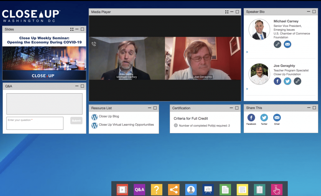The height and width of the screenshot is (196, 321).
Task: Share via Facebook in Share This
Action: [251, 117]
